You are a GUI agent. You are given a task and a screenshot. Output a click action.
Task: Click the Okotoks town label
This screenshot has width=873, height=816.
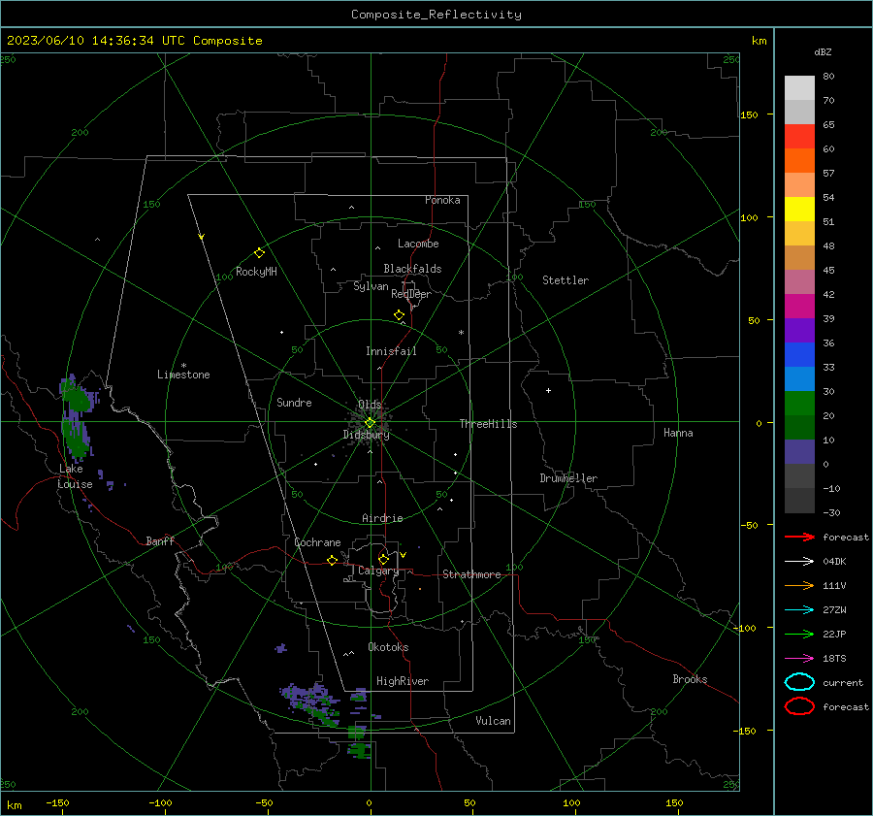coord(388,647)
